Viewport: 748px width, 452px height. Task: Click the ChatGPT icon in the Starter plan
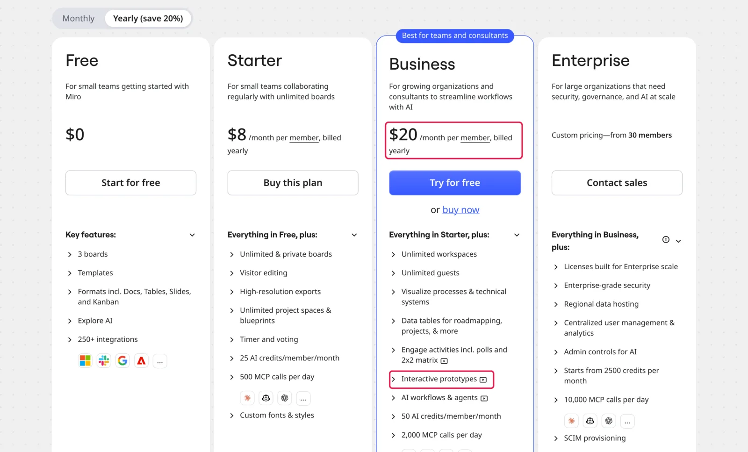285,398
